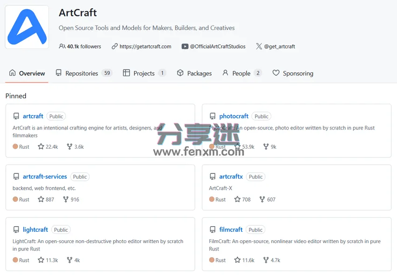Click the 'backend, web frontend, etc.' description

coord(44,188)
